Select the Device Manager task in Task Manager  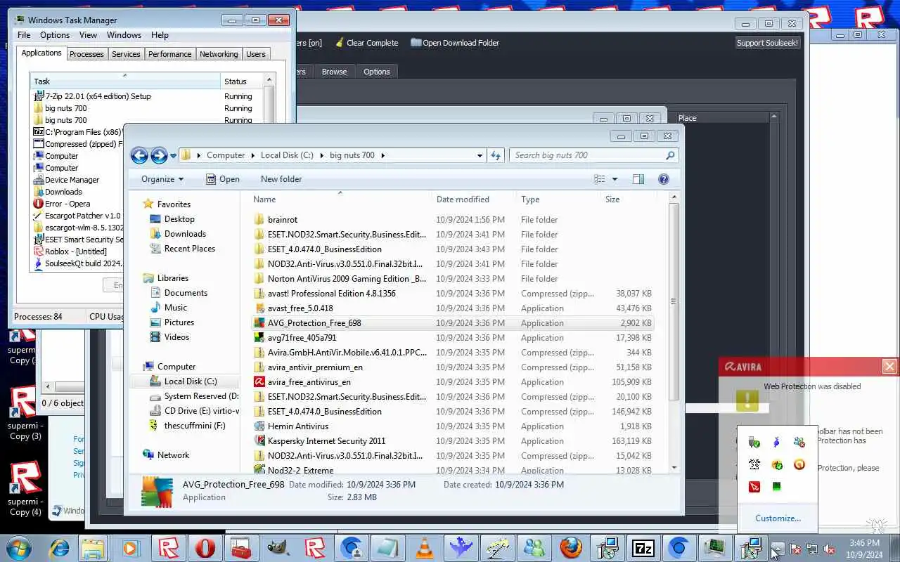(72, 180)
